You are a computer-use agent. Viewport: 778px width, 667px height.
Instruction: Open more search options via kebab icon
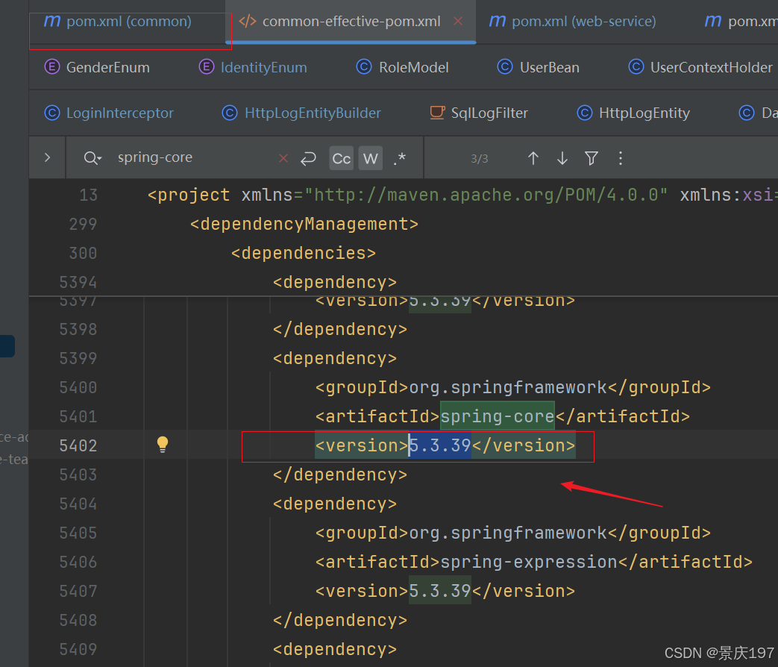pyautogui.click(x=620, y=158)
